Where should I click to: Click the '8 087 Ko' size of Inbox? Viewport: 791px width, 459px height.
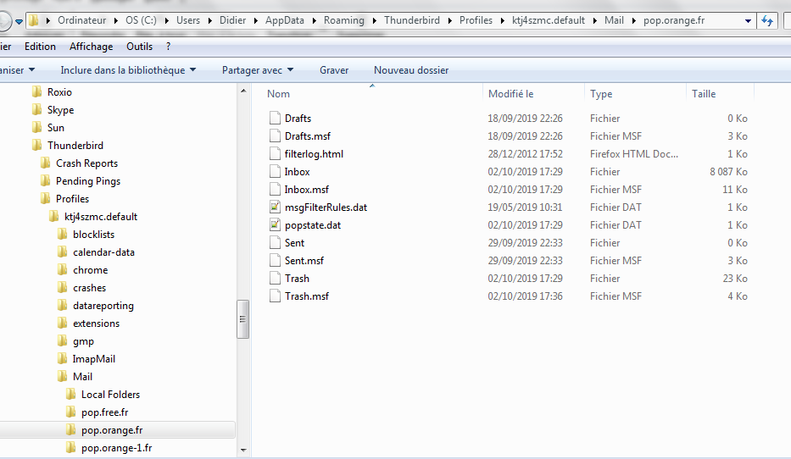click(728, 172)
